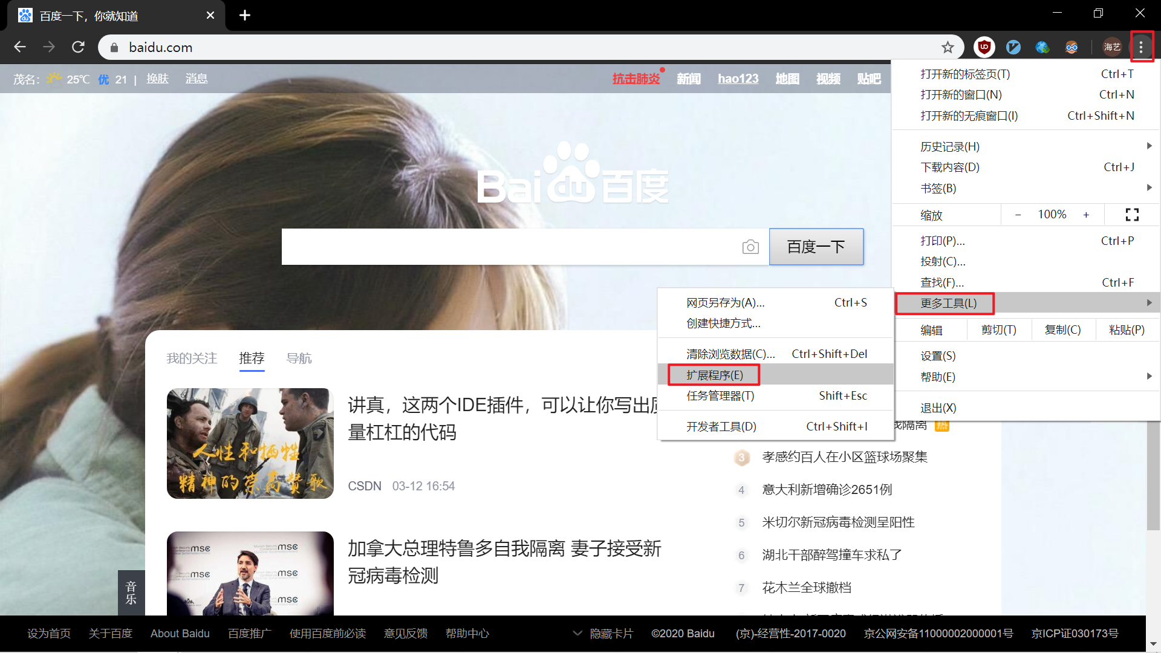This screenshot has height=653, width=1161.
Task: Switch to 推荐 tab
Action: (x=252, y=359)
